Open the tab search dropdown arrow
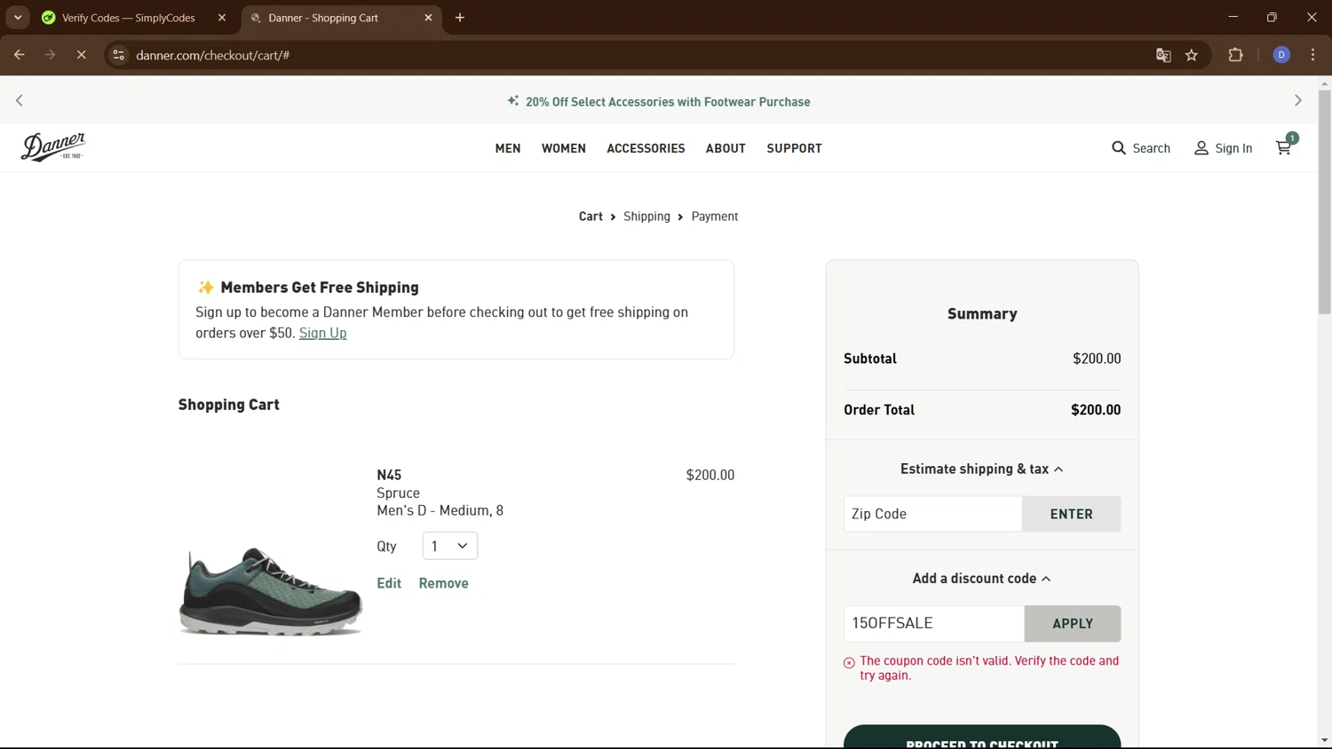Screen dimensions: 1332x749 click(18, 18)
